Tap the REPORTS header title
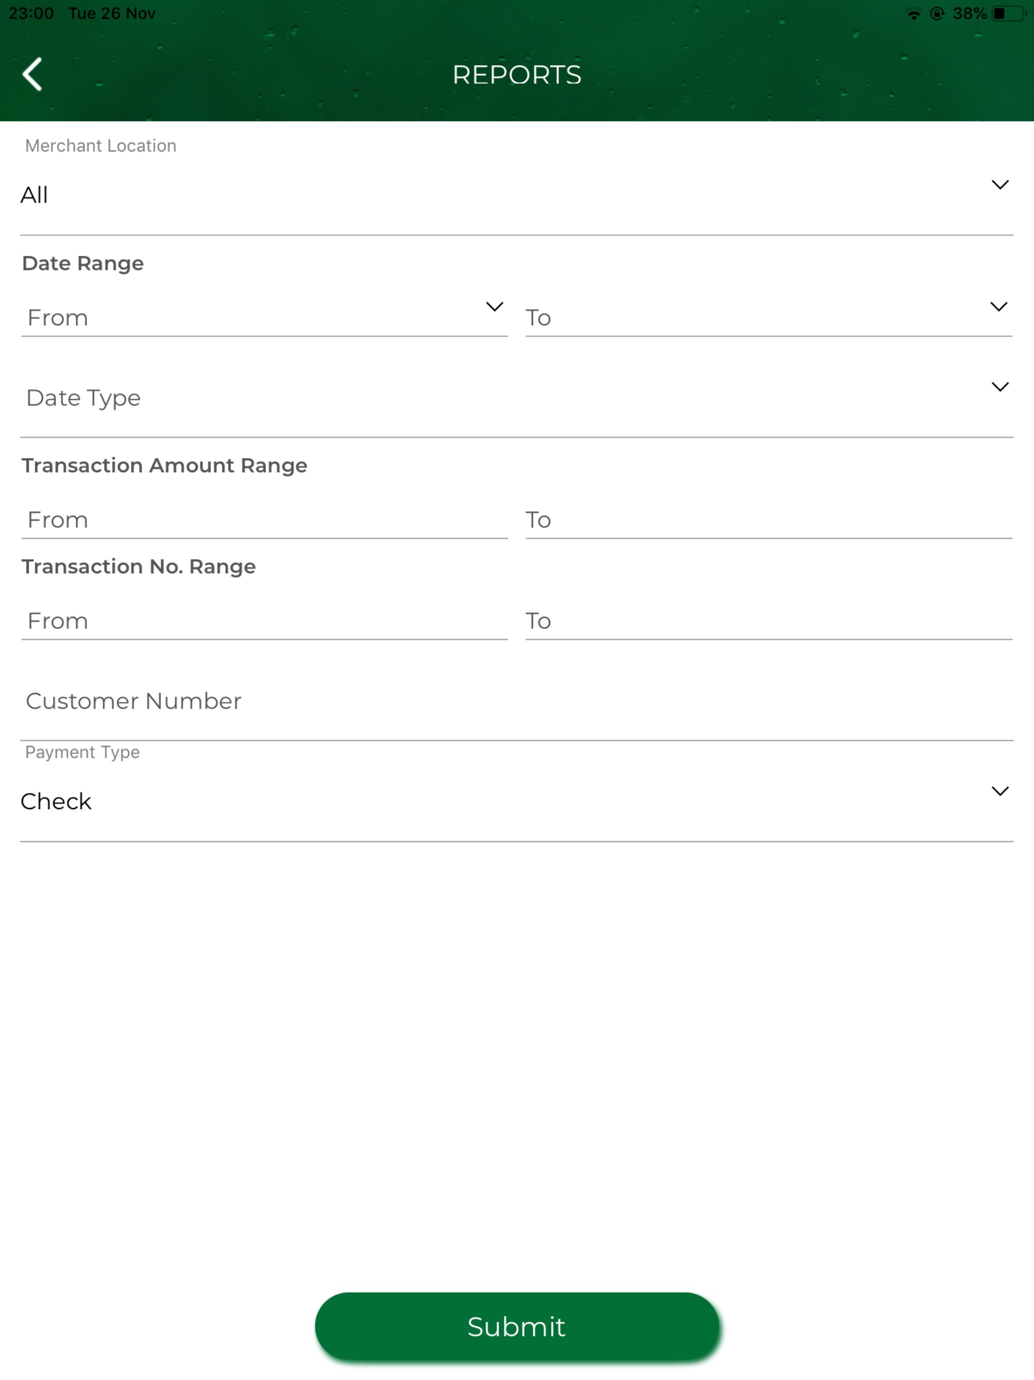 click(x=517, y=75)
